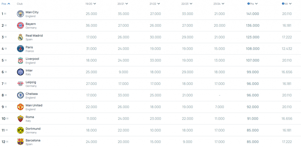Image resolution: width=301 pixels, height=147 pixels.
Task: Sort by the 23/24 season column
Action: (219, 4)
